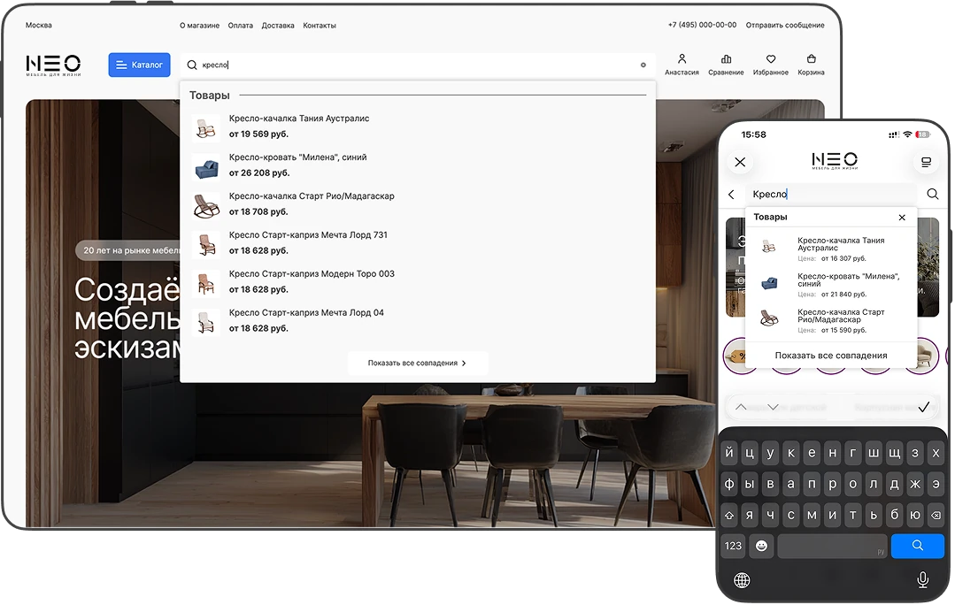Open the mobile header list icon at top right
This screenshot has width=955, height=605.
click(x=926, y=163)
